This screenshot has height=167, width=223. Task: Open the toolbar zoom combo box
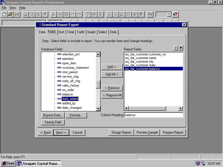[x=169, y=14]
